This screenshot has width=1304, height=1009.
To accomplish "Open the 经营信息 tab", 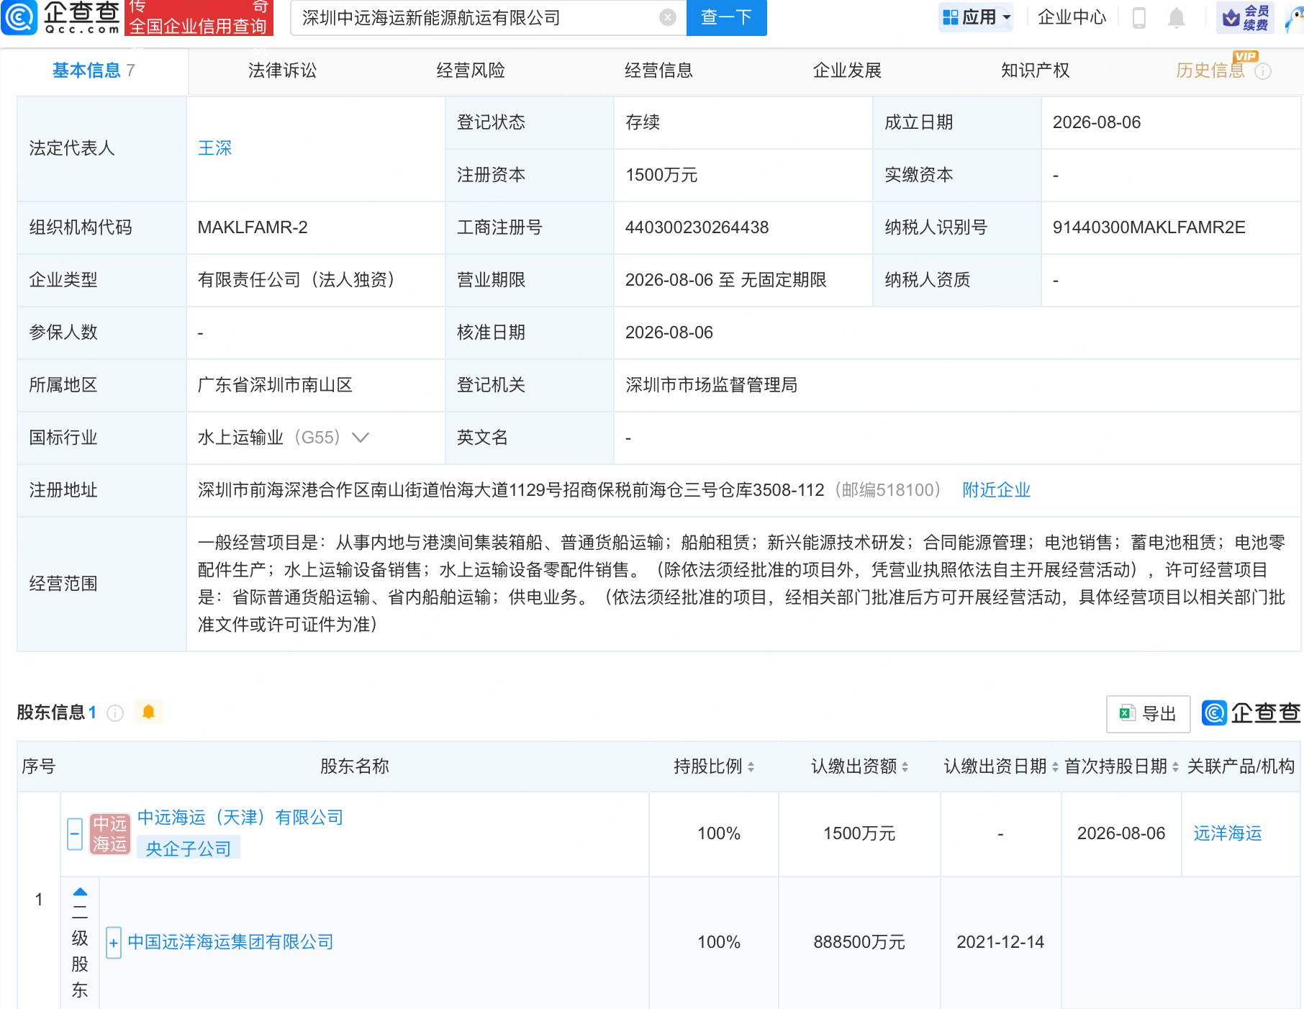I will (658, 71).
